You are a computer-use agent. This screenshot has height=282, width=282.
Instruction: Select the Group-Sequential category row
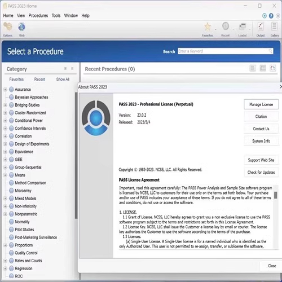pyautogui.click(x=25, y=167)
